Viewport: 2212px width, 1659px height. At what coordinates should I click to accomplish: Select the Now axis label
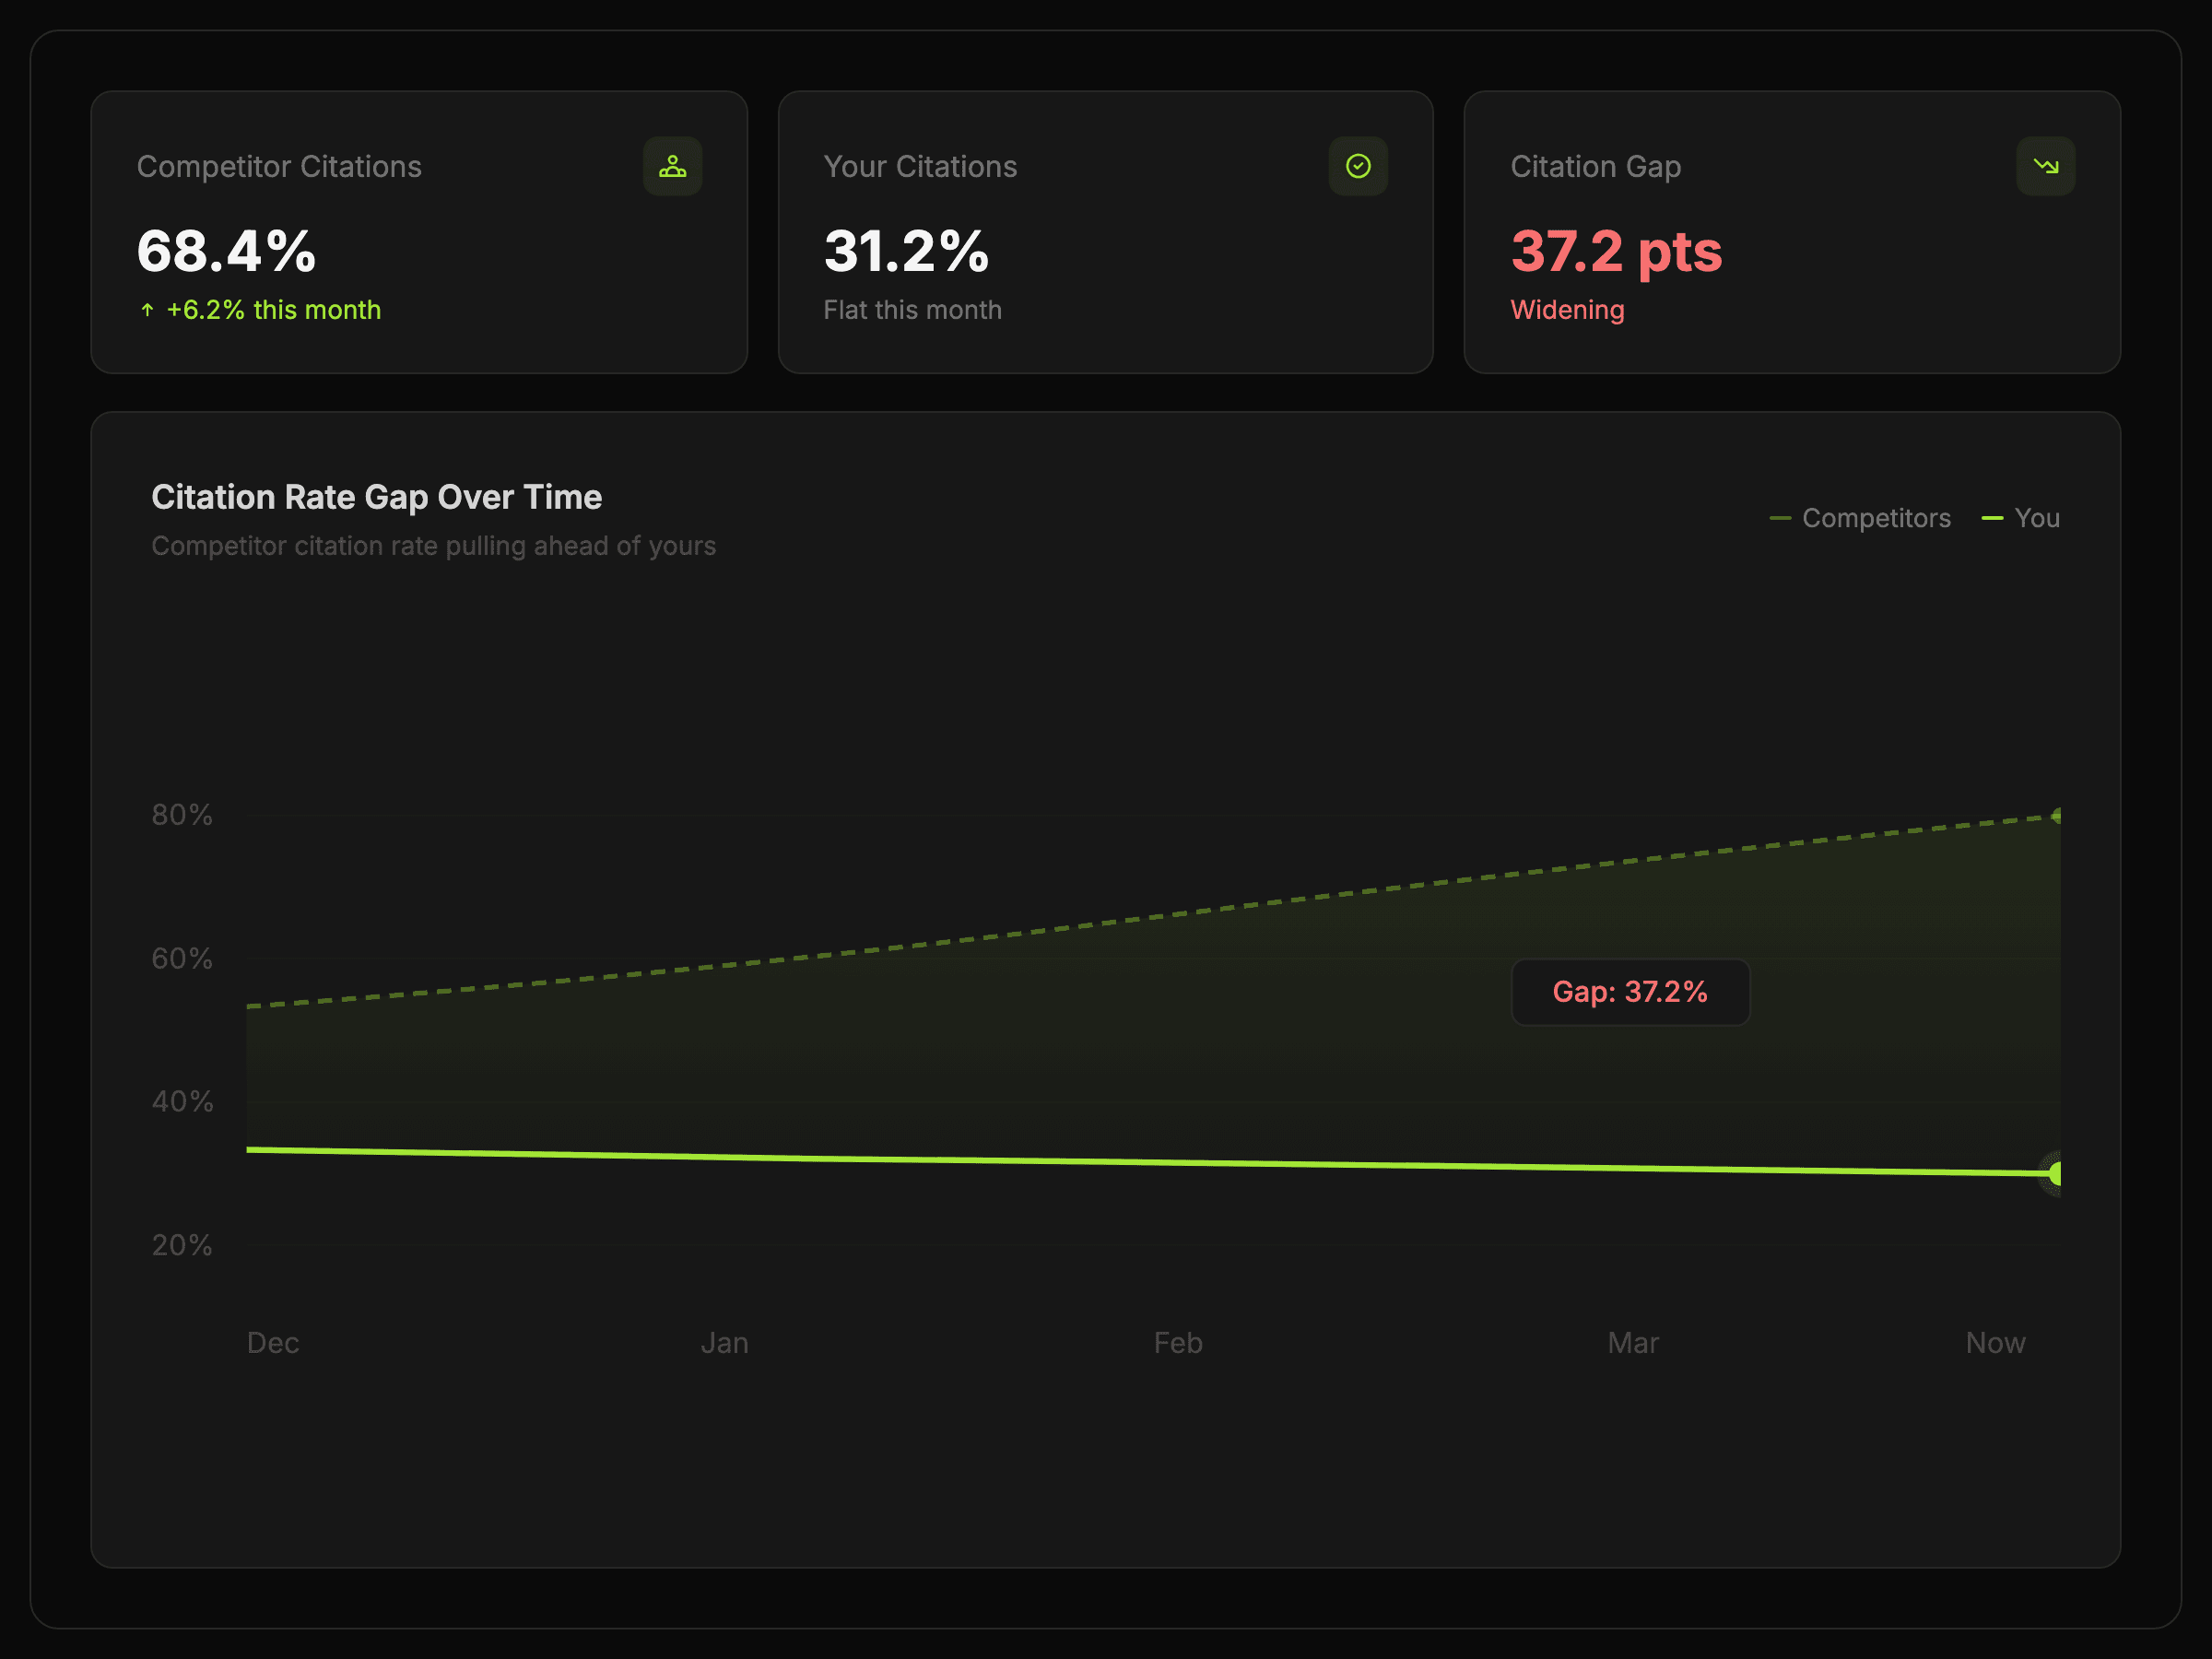tap(1995, 1342)
